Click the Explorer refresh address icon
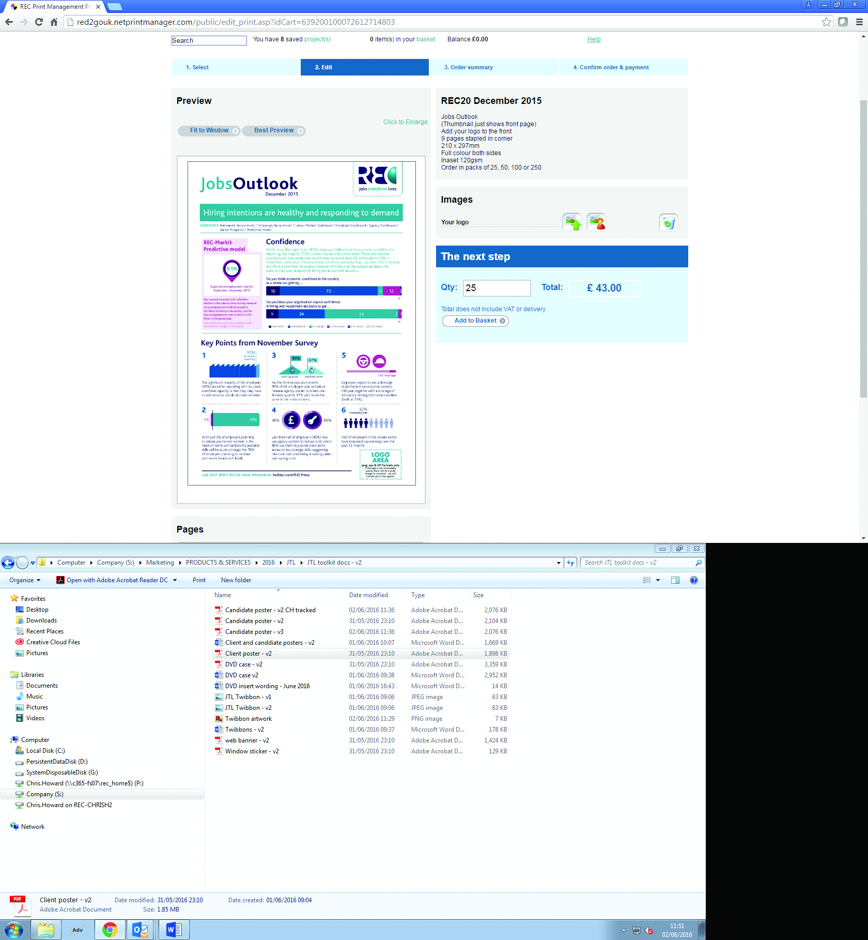The image size is (868, 940). [570, 563]
